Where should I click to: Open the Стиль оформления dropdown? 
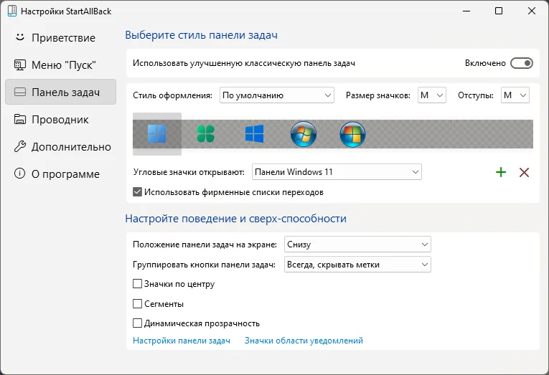click(277, 95)
